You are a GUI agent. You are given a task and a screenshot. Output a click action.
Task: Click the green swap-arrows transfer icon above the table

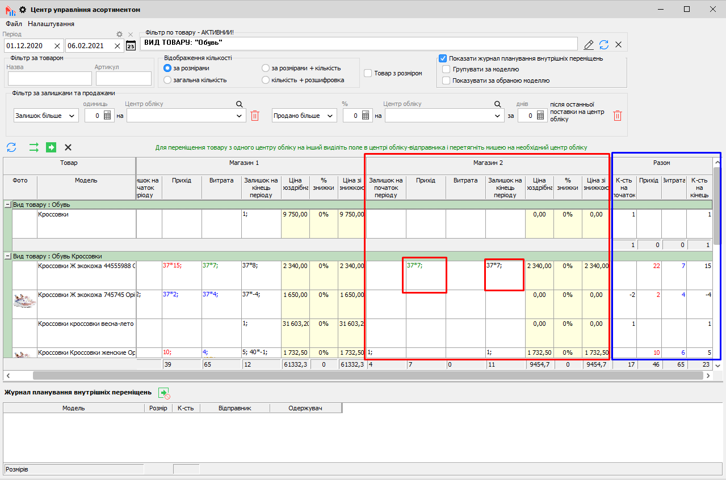(x=34, y=147)
